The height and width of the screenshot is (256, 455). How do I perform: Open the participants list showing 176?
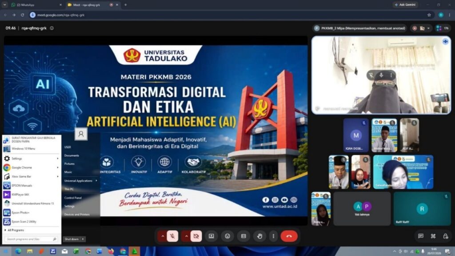click(x=442, y=28)
